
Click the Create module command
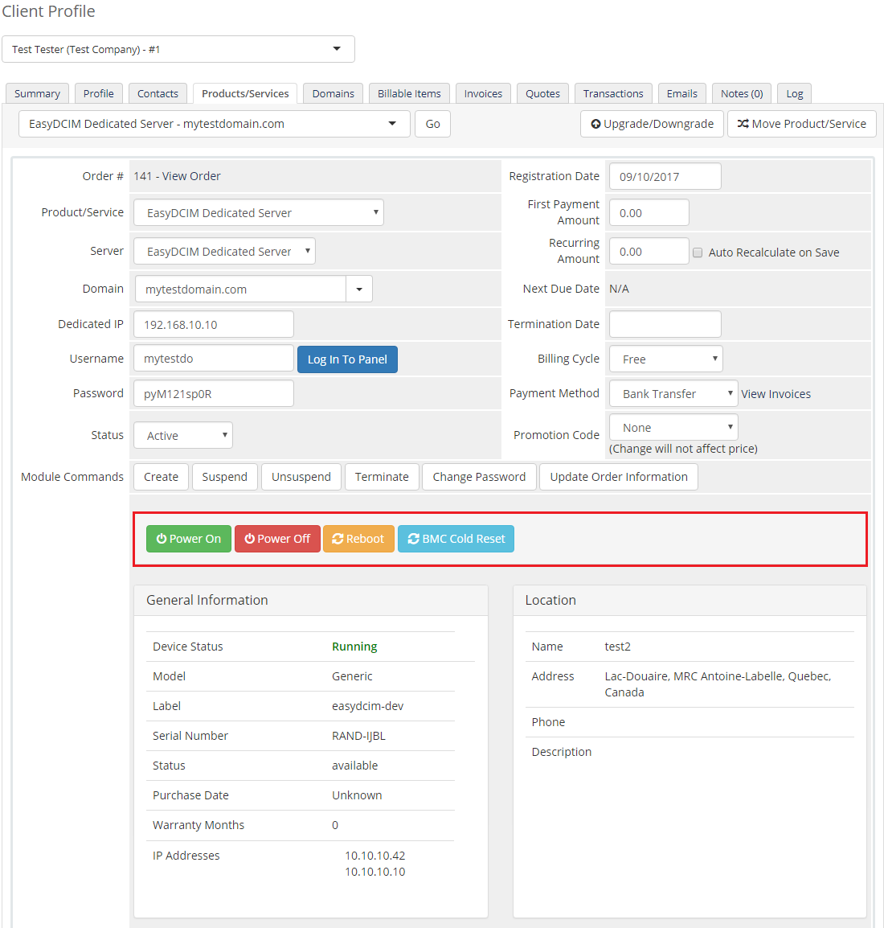pos(161,476)
